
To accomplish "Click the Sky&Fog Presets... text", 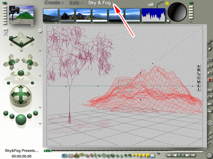I will (x=22, y=150).
